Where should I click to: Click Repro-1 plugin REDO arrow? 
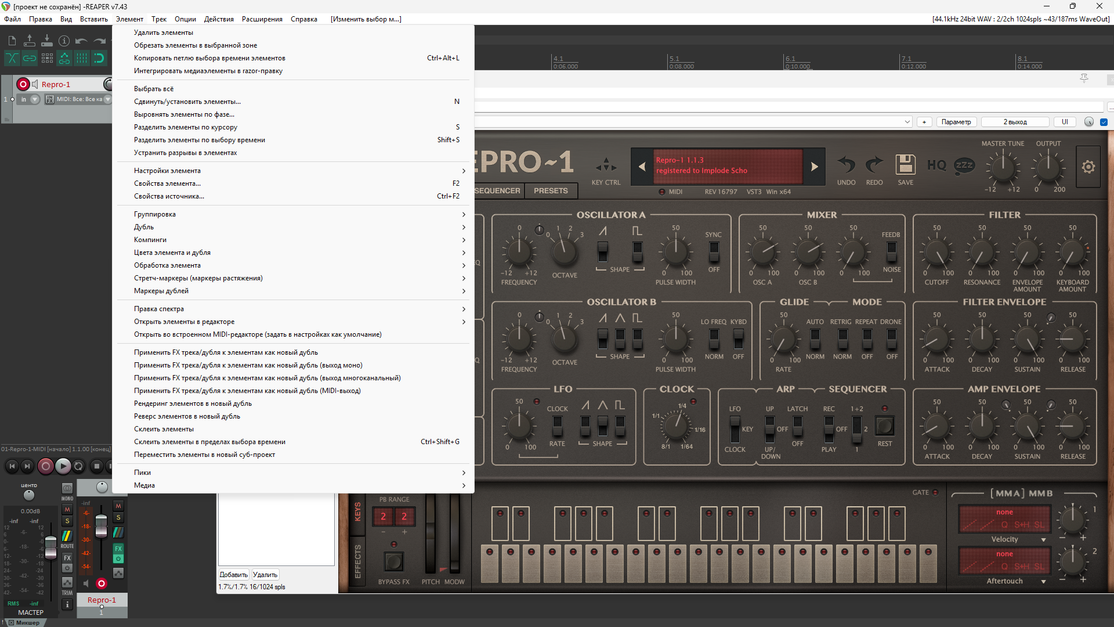874,165
